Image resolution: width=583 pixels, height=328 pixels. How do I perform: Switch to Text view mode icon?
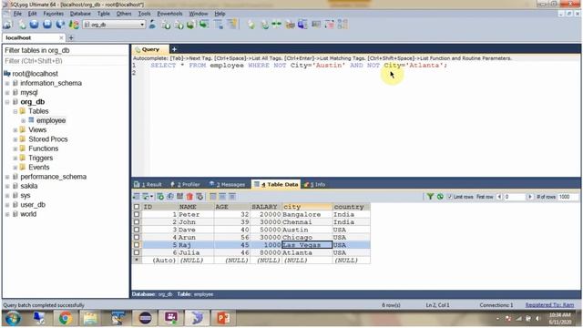[x=232, y=197]
